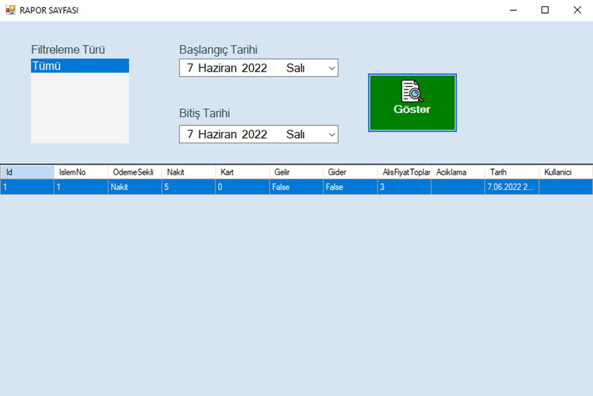Sort by the Id column header
The image size is (593, 396).
[27, 172]
